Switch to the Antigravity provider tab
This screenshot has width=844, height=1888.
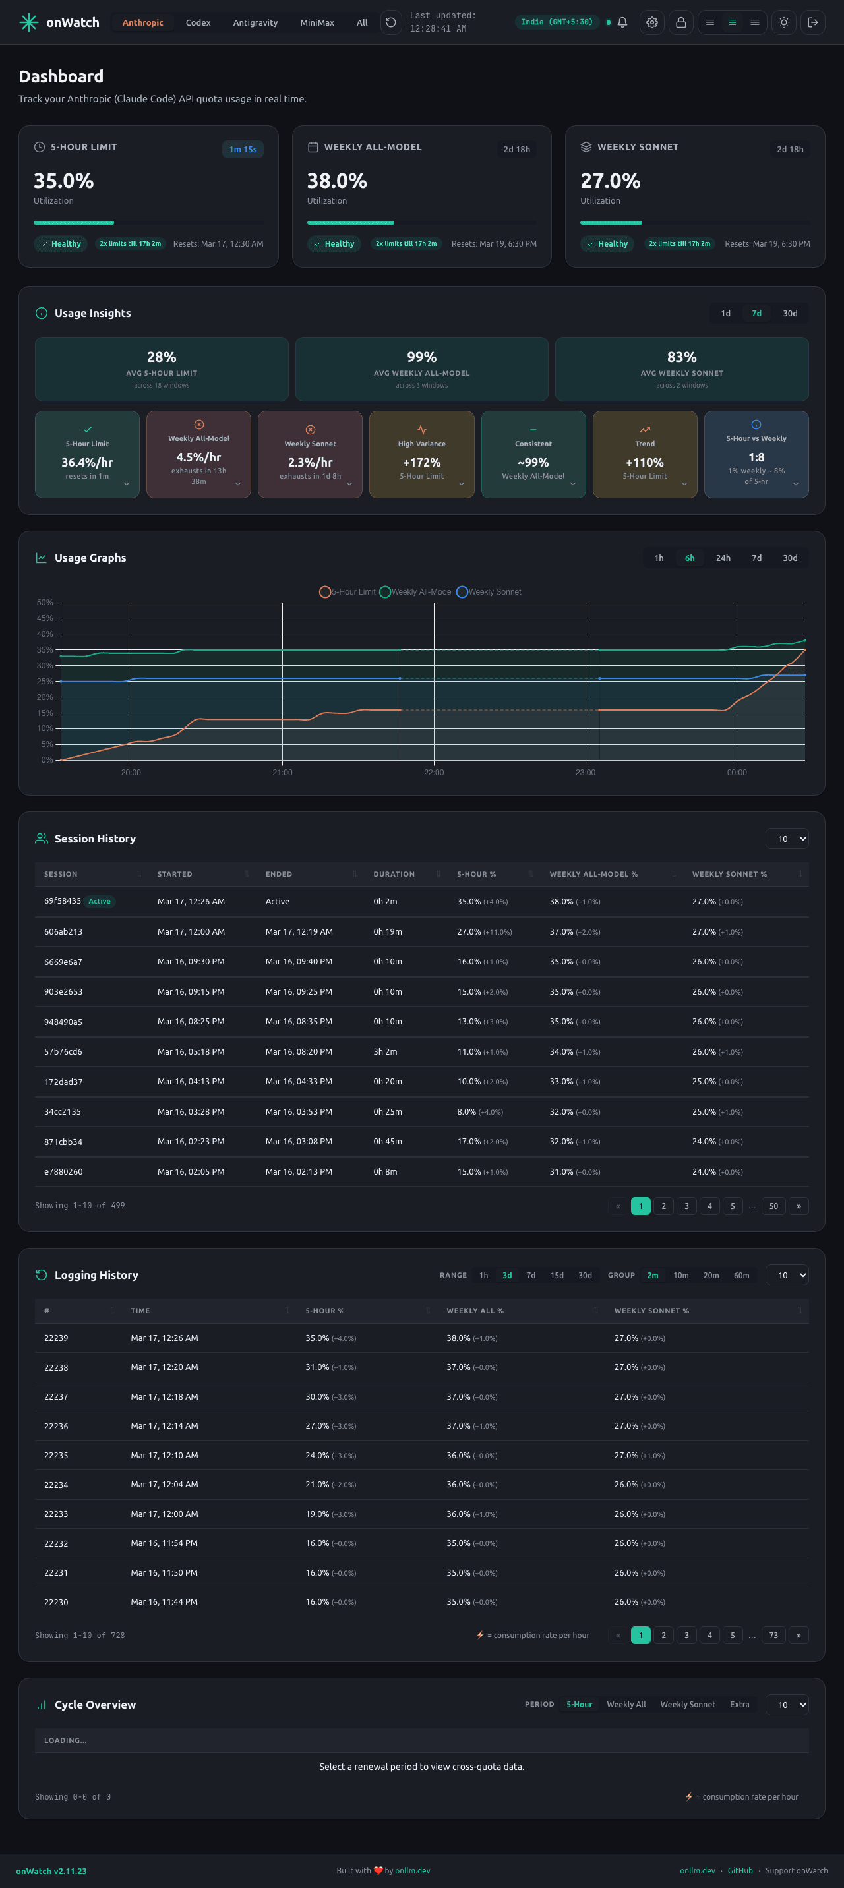[255, 22]
